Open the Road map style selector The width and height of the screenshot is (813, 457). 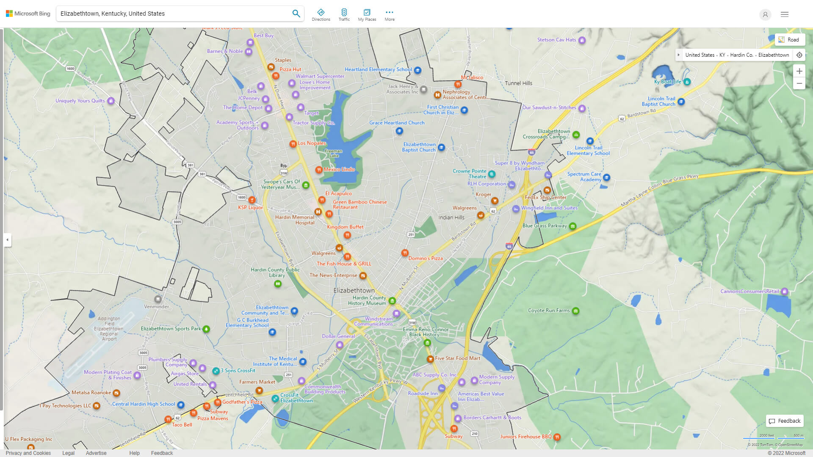coord(790,39)
